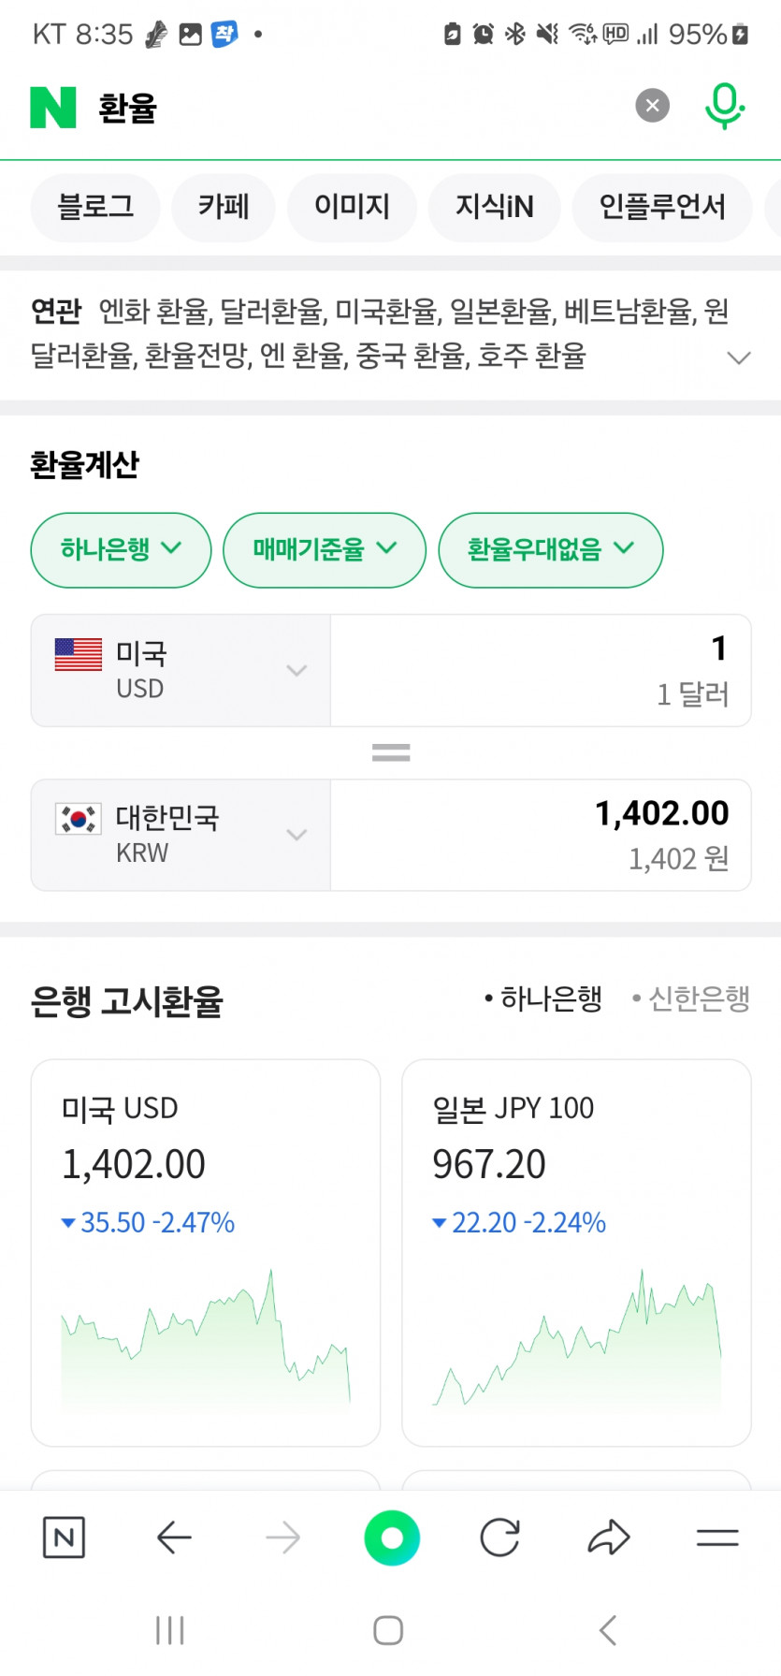Reload the page with refresh icon

tap(499, 1538)
